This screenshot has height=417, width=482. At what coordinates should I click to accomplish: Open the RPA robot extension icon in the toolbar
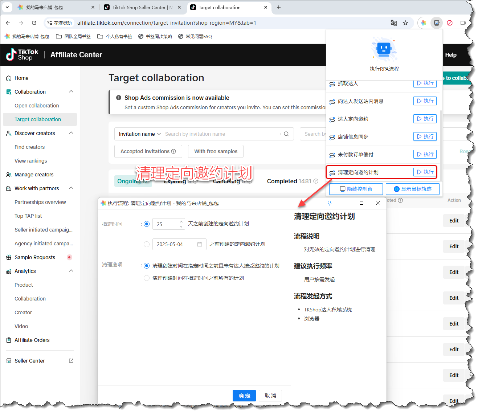[x=437, y=23]
